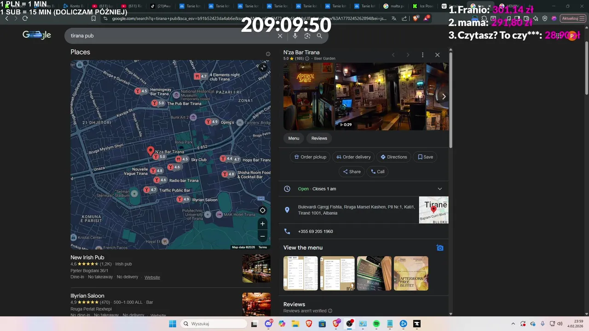Open the 'malta p' browser tab
The width and height of the screenshot is (589, 331).
tap(394, 6)
